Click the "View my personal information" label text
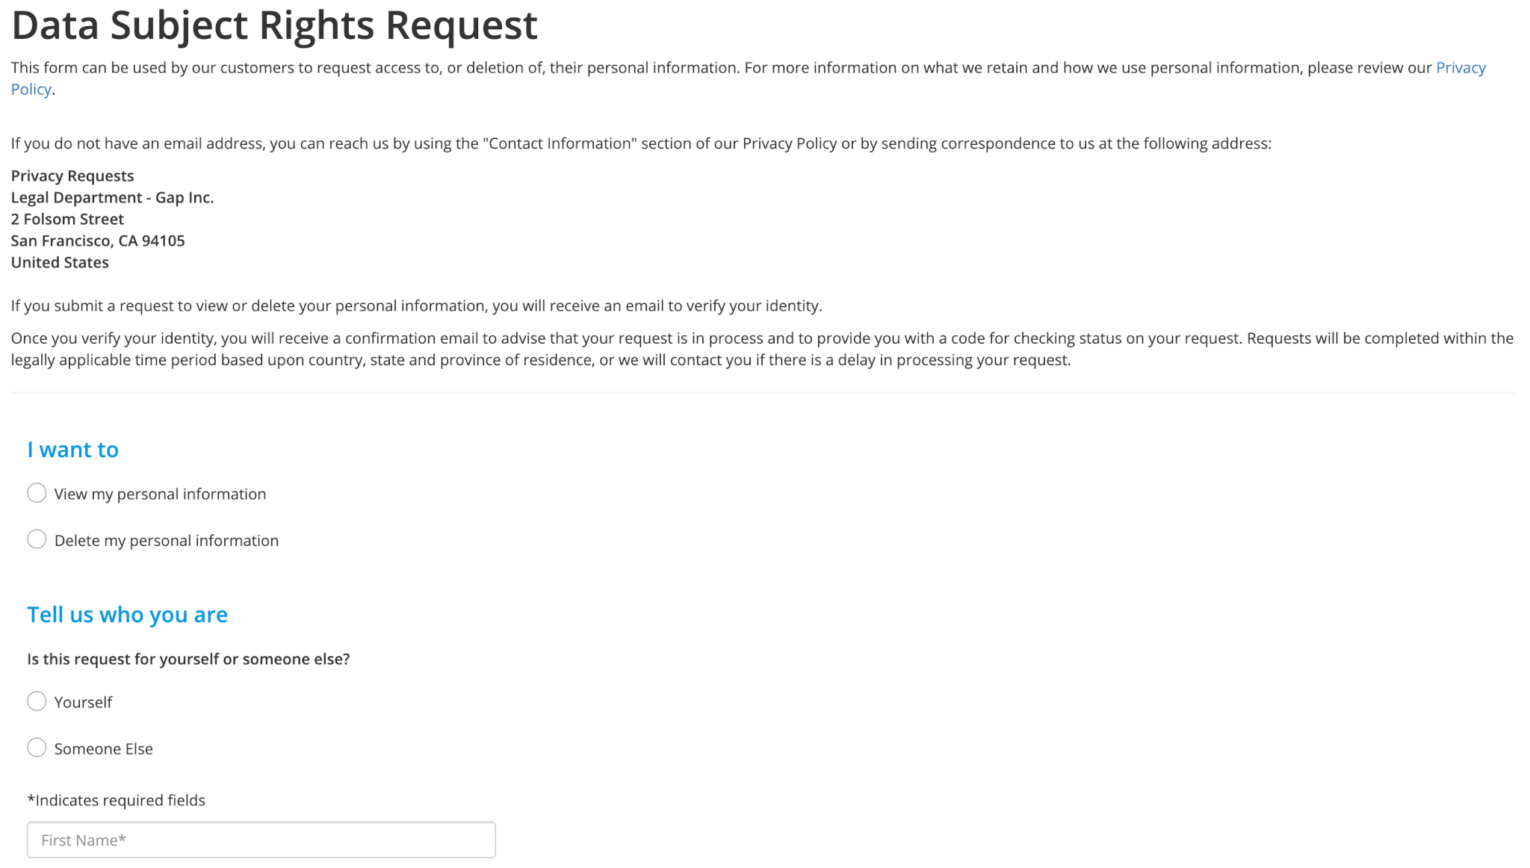The image size is (1530, 868). (x=160, y=493)
